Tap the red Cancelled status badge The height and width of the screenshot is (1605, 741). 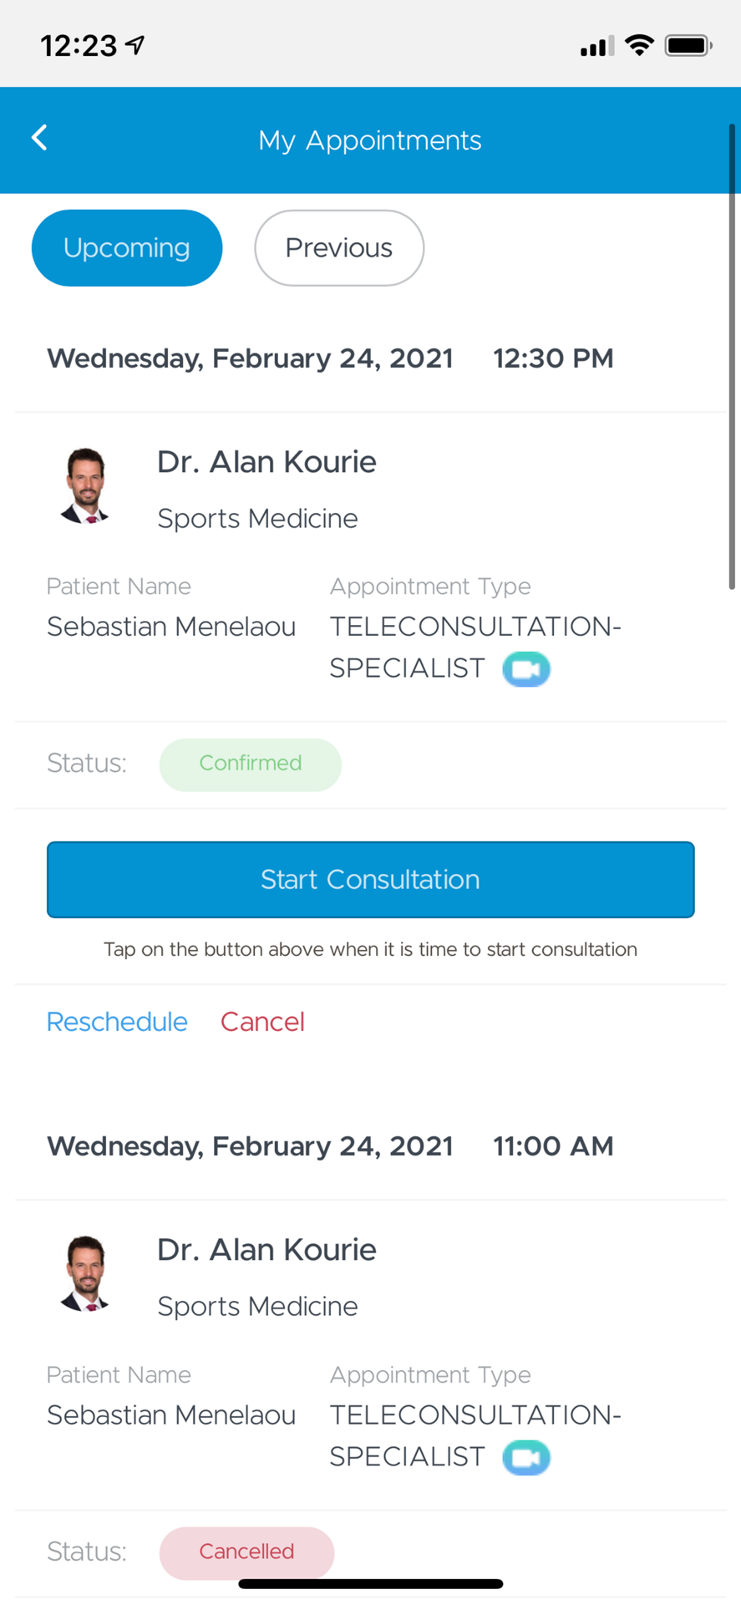point(246,1552)
